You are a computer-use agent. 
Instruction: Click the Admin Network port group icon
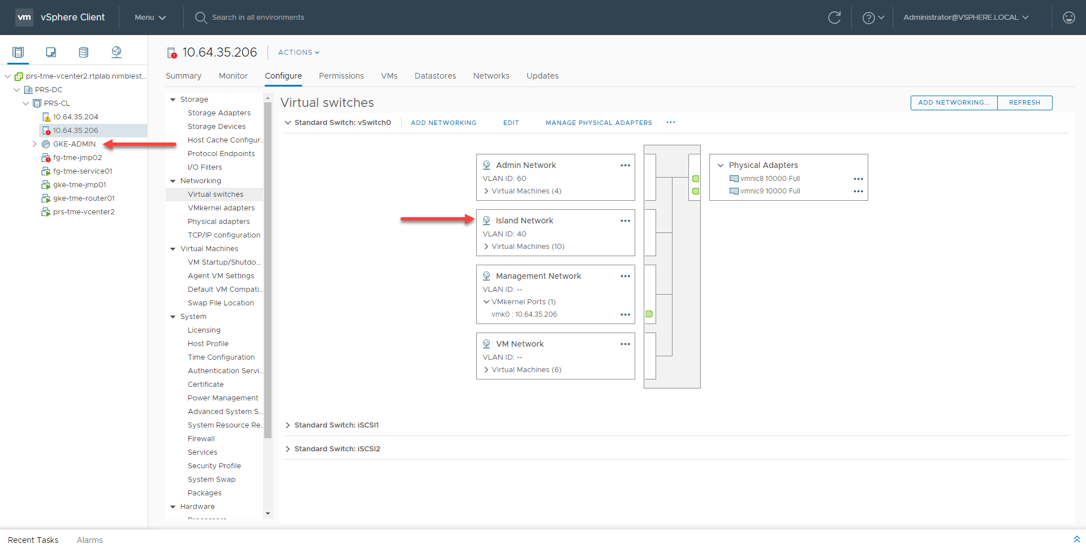pos(486,165)
